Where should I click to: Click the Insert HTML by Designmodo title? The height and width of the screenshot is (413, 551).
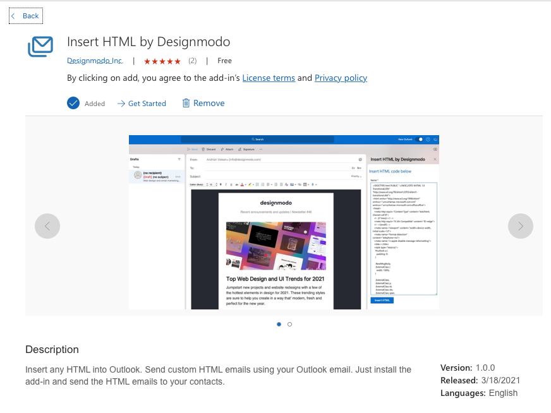coord(148,42)
